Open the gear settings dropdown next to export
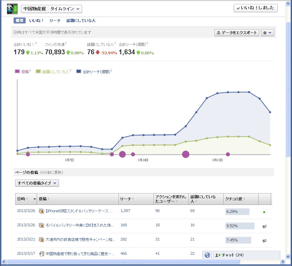 (x=267, y=33)
